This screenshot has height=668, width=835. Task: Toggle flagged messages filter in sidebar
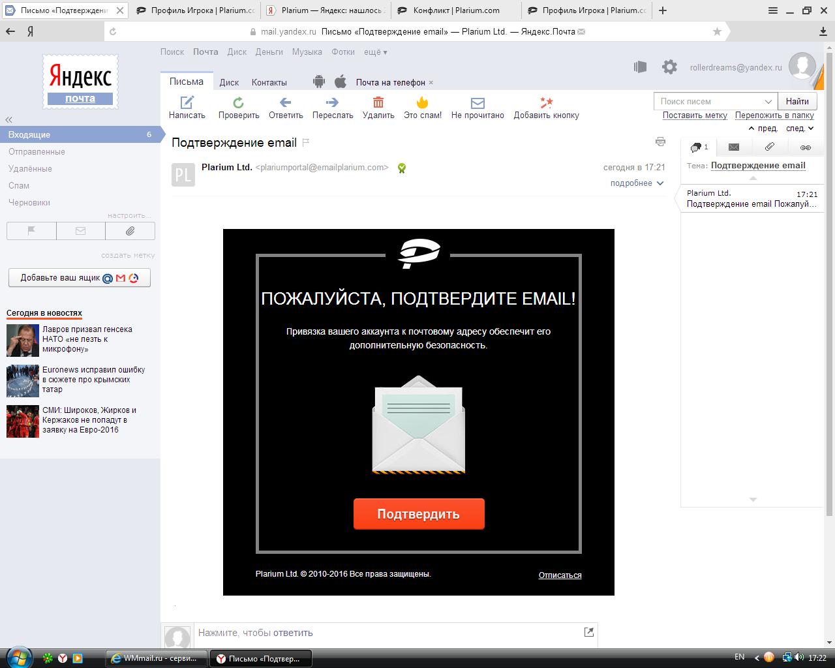point(31,231)
